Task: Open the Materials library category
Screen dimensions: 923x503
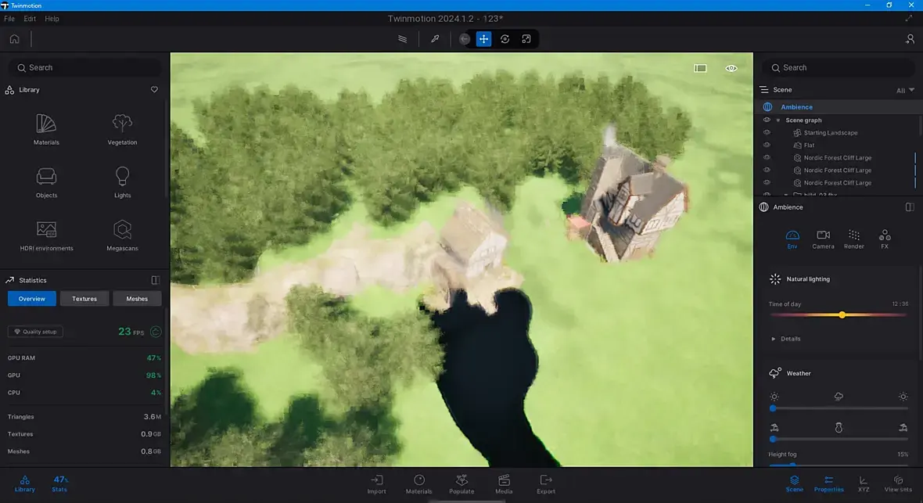Action: coord(46,130)
